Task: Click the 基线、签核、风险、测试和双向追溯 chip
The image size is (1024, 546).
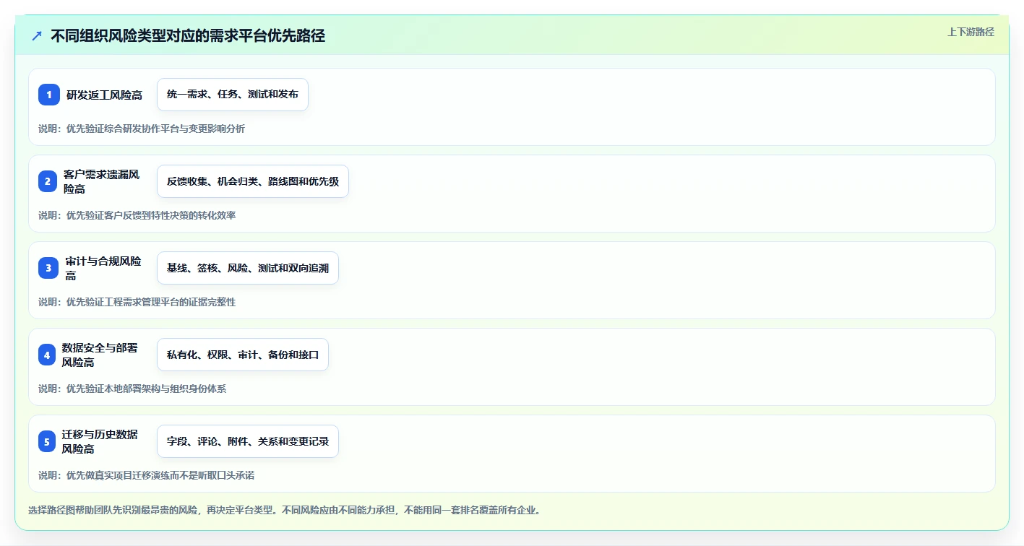Action: (x=248, y=268)
